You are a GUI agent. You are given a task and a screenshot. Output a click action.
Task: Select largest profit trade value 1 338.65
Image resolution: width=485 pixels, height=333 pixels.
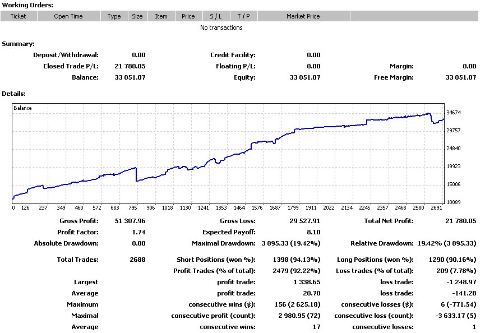tap(307, 282)
